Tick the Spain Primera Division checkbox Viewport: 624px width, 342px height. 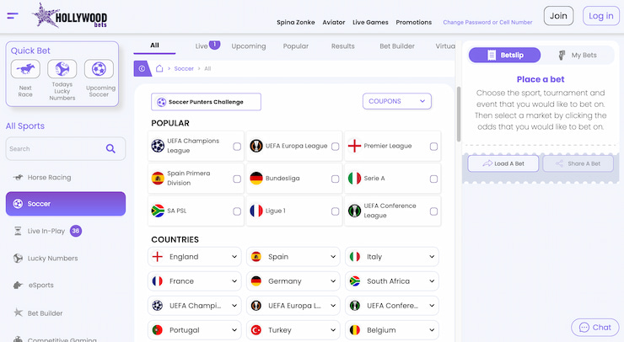coord(237,179)
